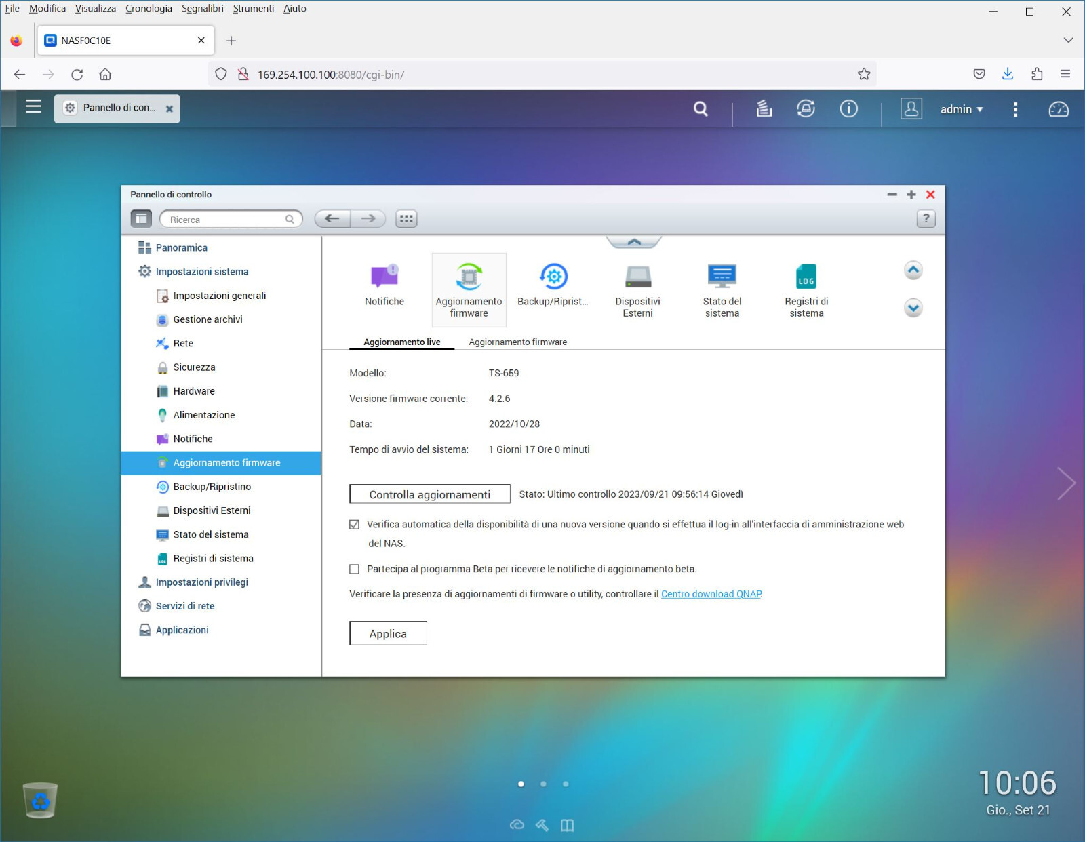Viewport: 1085px width, 842px height.
Task: Open the desktop recycle bin icon
Action: click(40, 800)
